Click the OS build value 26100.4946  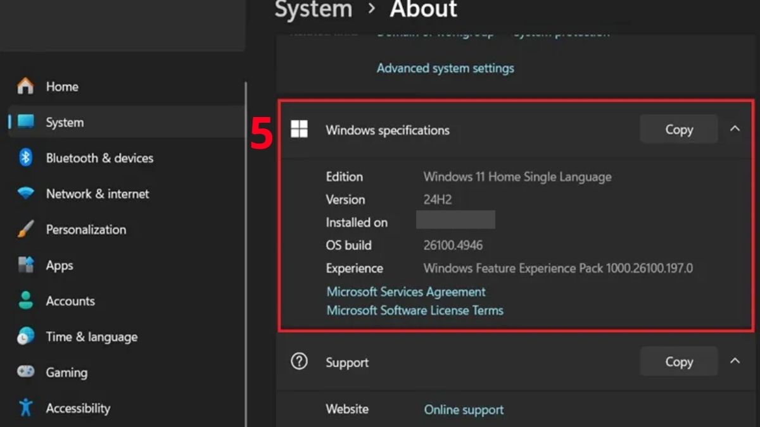(453, 245)
